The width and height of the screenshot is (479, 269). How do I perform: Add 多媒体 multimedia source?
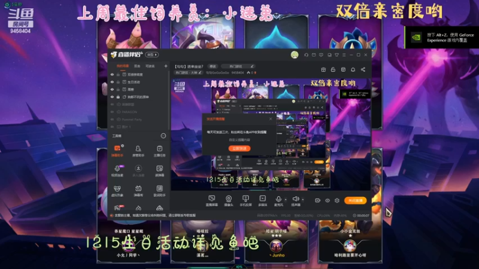click(262, 201)
